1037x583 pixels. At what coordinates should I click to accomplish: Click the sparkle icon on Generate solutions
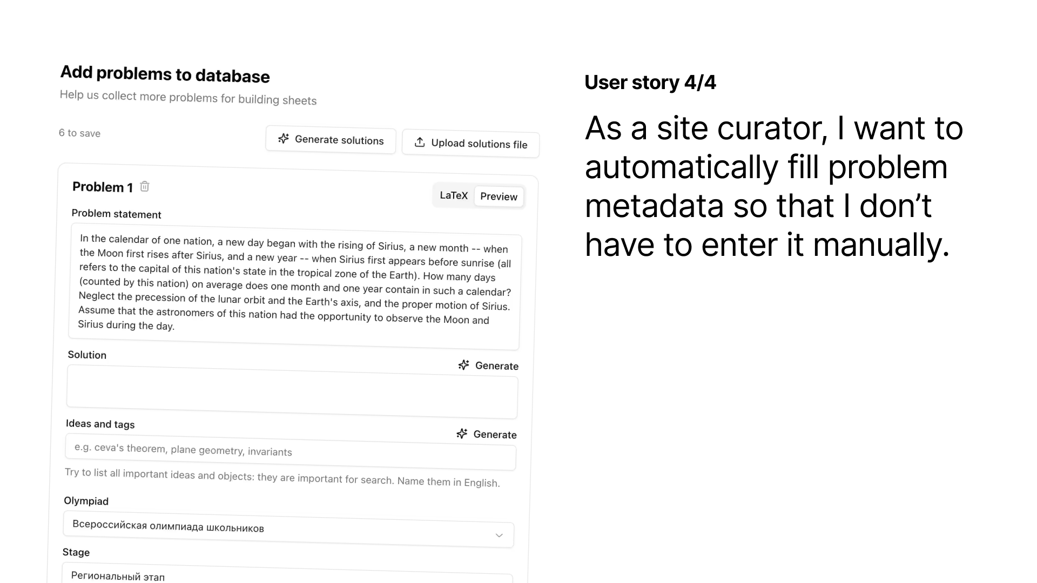click(283, 139)
